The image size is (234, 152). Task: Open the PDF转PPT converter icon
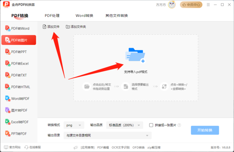(7, 51)
